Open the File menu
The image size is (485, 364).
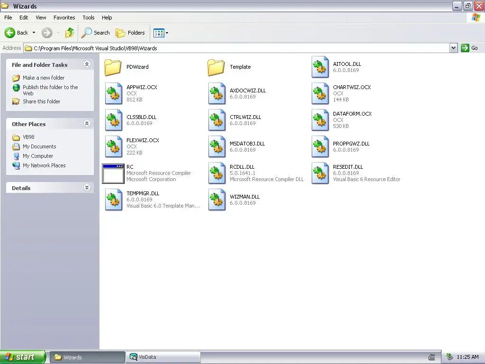coord(9,18)
